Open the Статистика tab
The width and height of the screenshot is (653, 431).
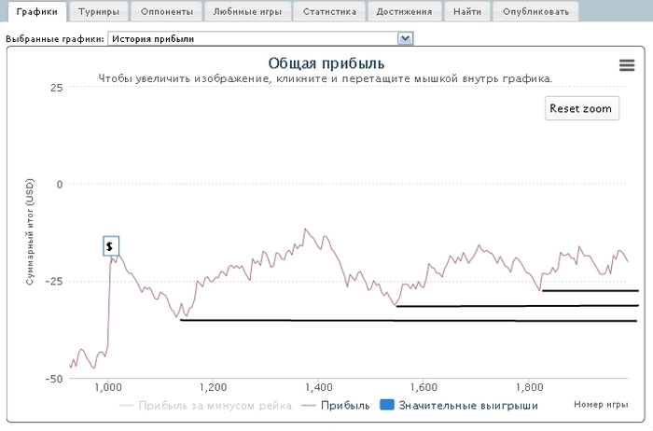329,11
